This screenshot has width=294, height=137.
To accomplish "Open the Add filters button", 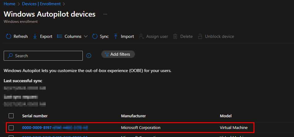I will (x=118, y=54).
